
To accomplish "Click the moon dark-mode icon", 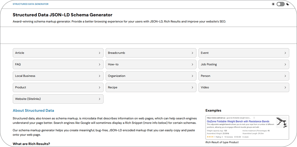I will tap(288, 4).
